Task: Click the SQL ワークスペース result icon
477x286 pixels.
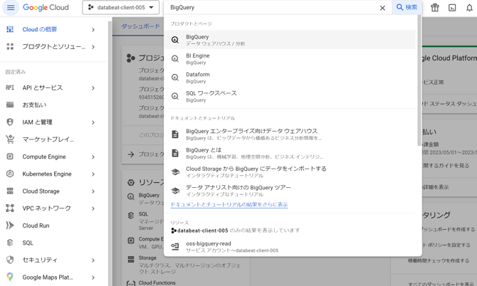Action: (x=175, y=96)
